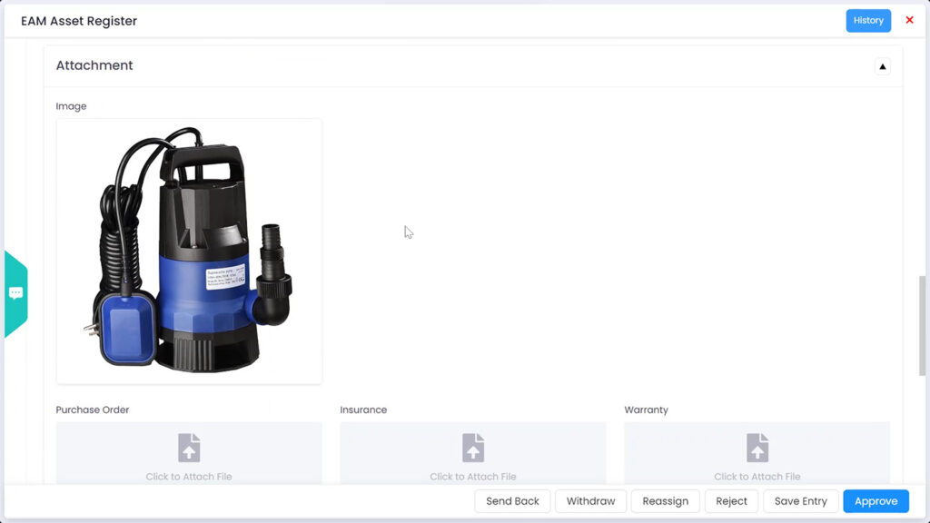Select 'Click to Attach File' under Insurance

pyautogui.click(x=473, y=477)
